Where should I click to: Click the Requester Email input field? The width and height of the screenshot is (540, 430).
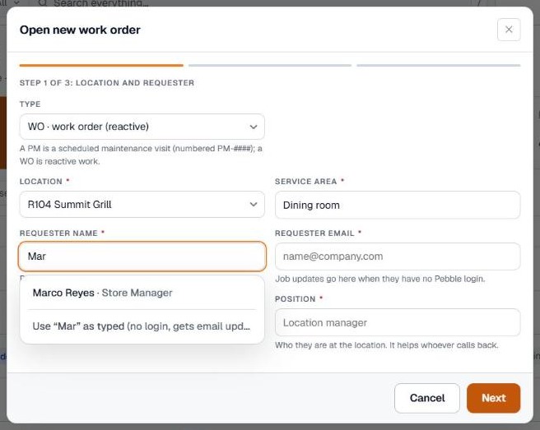(x=398, y=257)
